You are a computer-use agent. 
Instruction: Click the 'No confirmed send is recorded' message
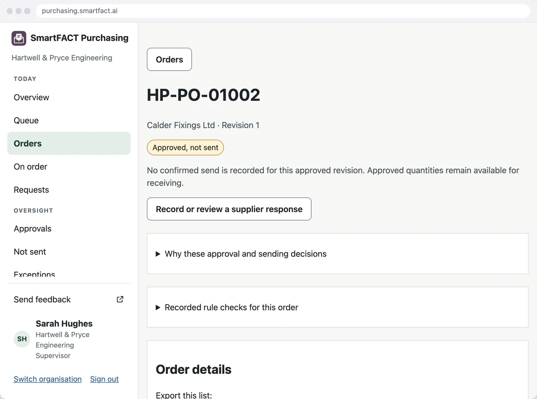pyautogui.click(x=333, y=177)
